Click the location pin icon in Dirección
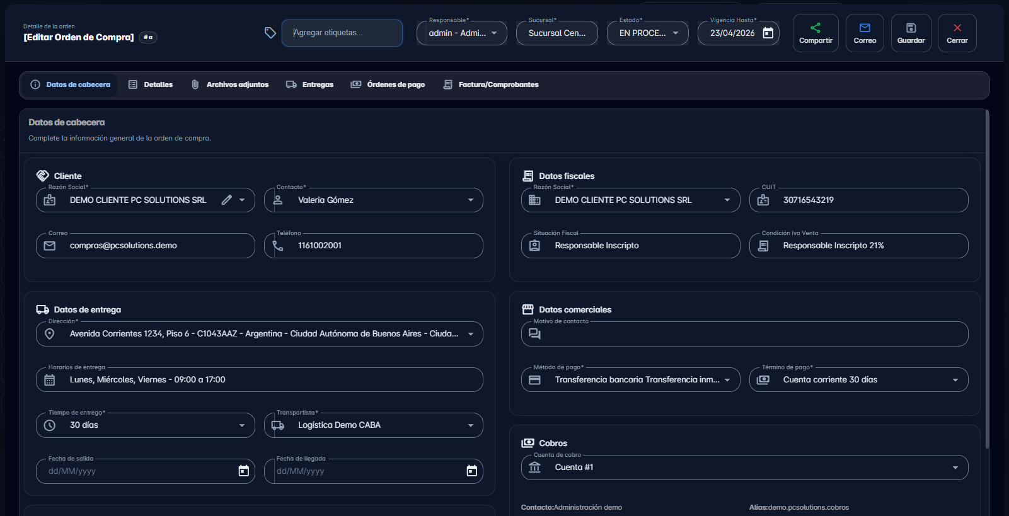The height and width of the screenshot is (516, 1009). (50, 334)
